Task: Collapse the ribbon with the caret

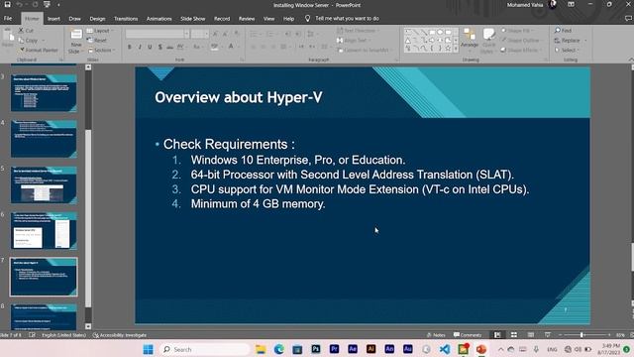Action: tap(631, 59)
